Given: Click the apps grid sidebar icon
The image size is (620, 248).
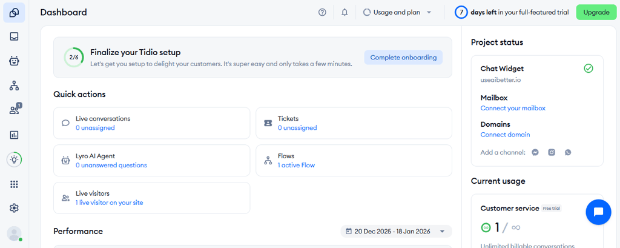Looking at the screenshot, I should [14, 184].
